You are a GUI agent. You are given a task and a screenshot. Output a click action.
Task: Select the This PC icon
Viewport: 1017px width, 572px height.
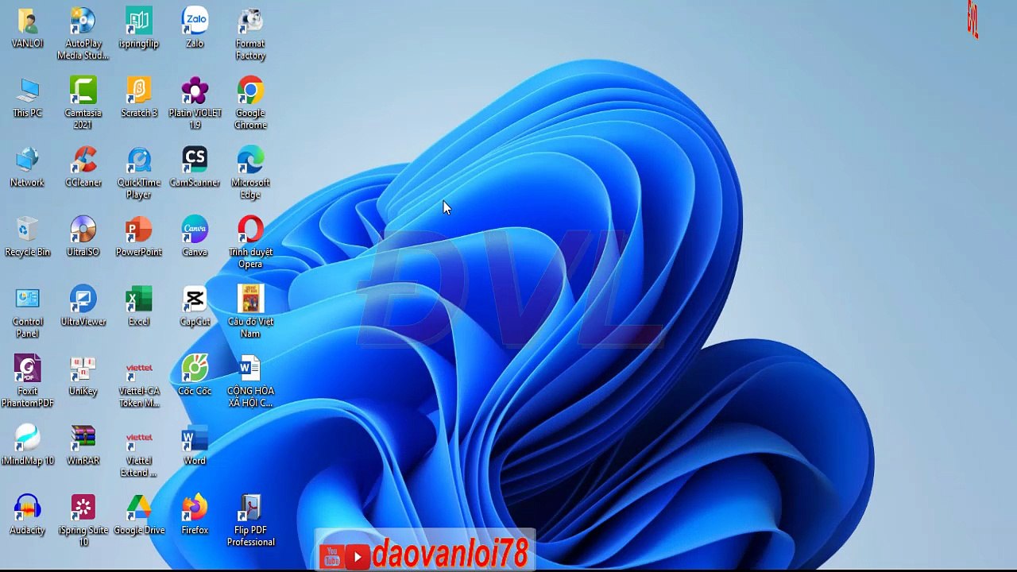click(x=27, y=91)
